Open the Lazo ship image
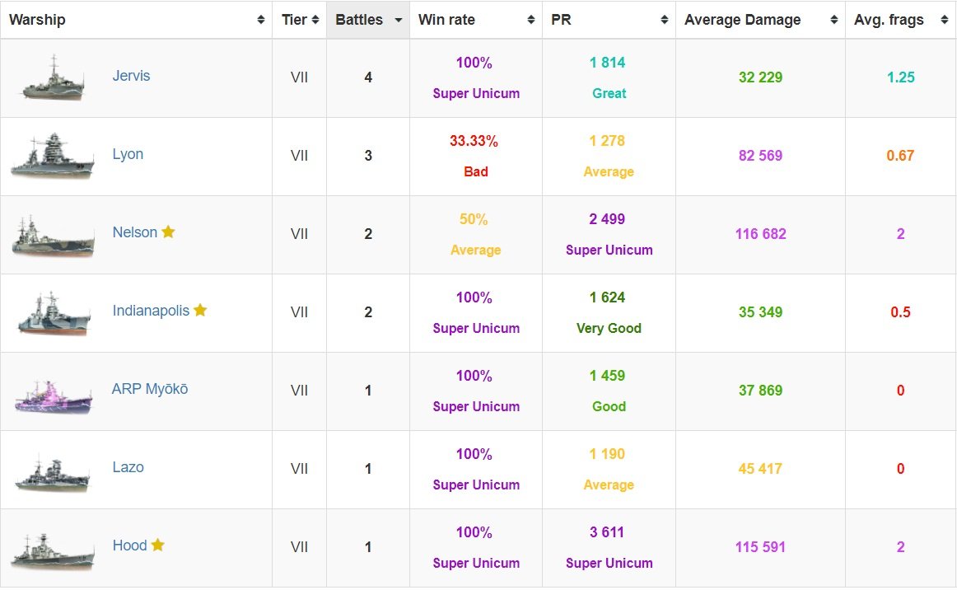The height and width of the screenshot is (590, 957). click(53, 473)
